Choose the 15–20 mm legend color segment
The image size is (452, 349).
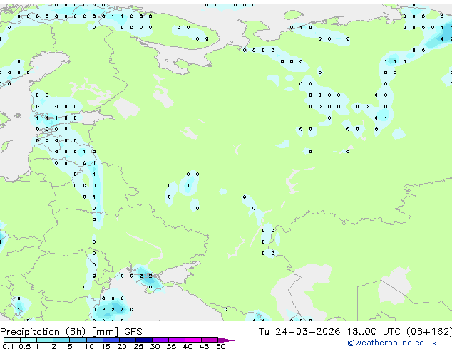(111, 340)
